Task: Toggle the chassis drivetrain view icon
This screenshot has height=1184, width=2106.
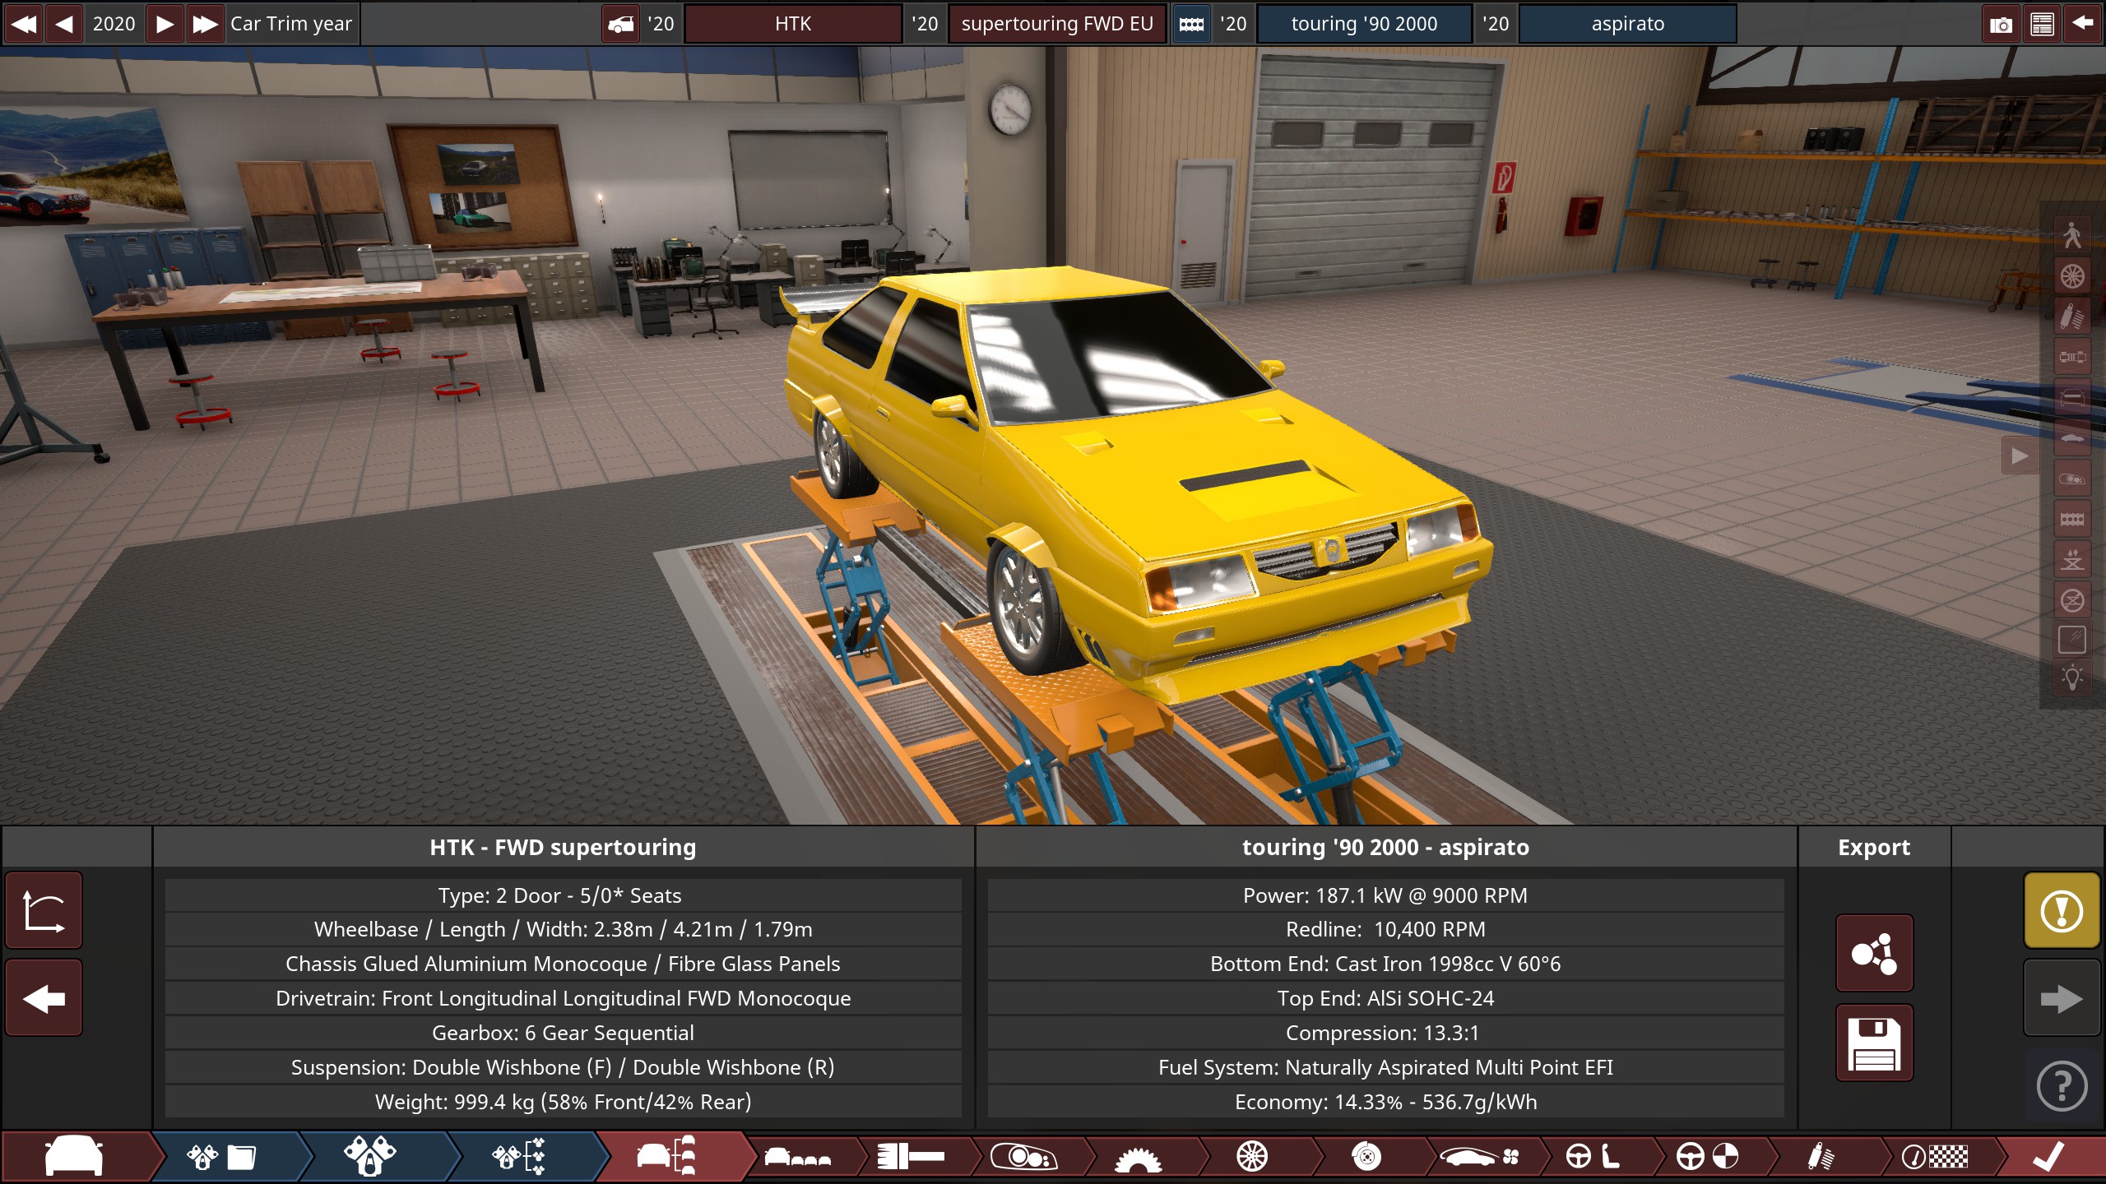Action: pos(2072,357)
